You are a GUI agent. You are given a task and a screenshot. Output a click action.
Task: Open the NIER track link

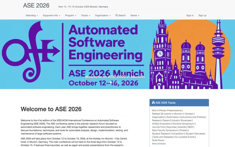[190, 127]
